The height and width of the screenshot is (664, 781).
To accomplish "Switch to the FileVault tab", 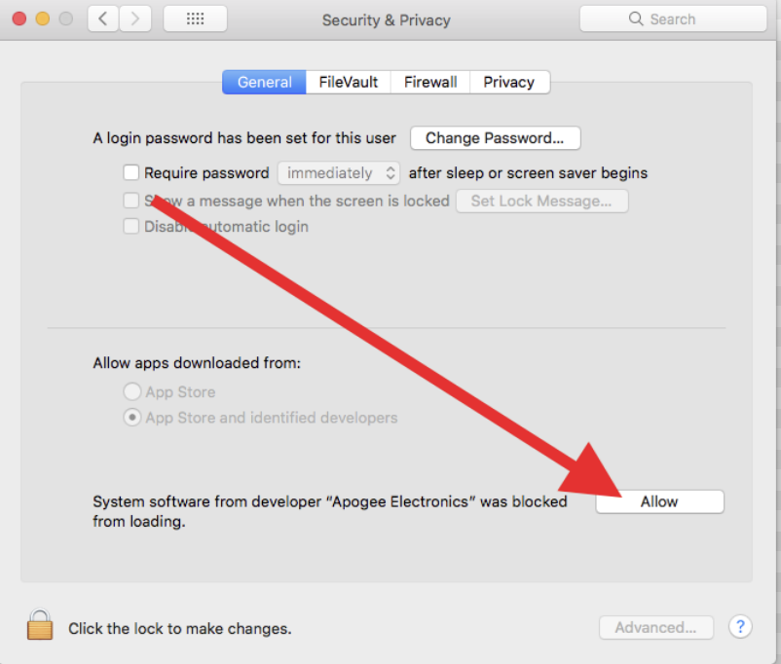I will pos(348,82).
